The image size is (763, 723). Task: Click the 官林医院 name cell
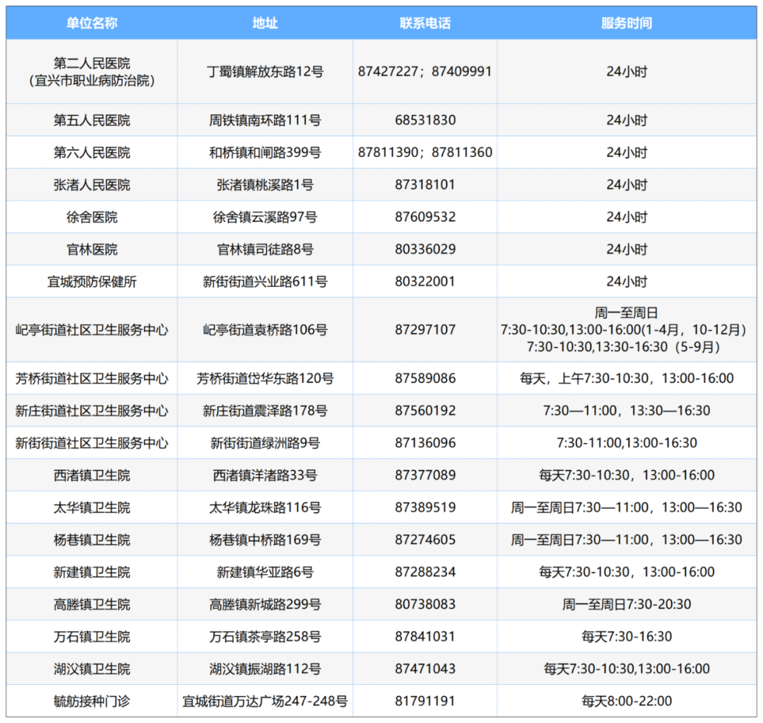(x=92, y=250)
